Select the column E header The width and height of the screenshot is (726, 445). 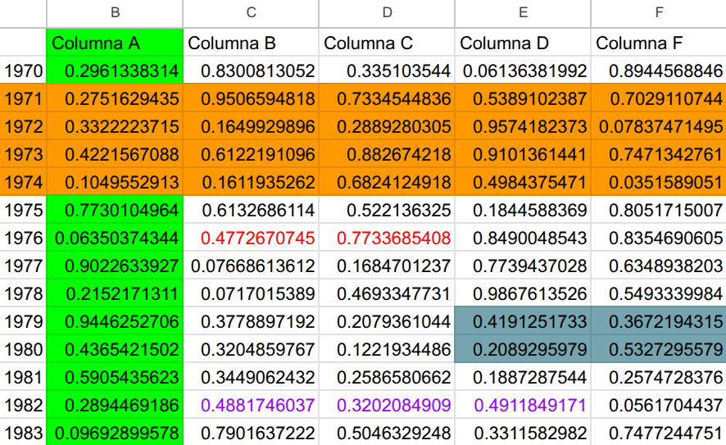523,12
